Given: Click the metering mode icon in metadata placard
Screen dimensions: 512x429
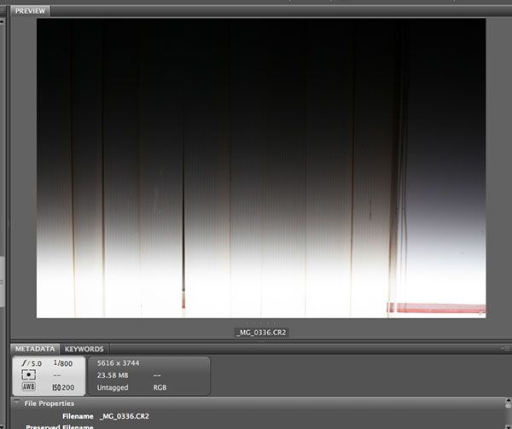Looking at the screenshot, I should pyautogui.click(x=29, y=374).
